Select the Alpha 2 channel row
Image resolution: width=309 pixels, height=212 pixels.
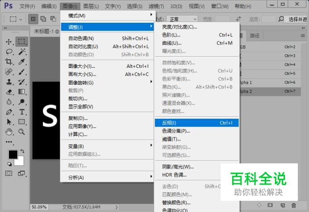(x=270, y=91)
